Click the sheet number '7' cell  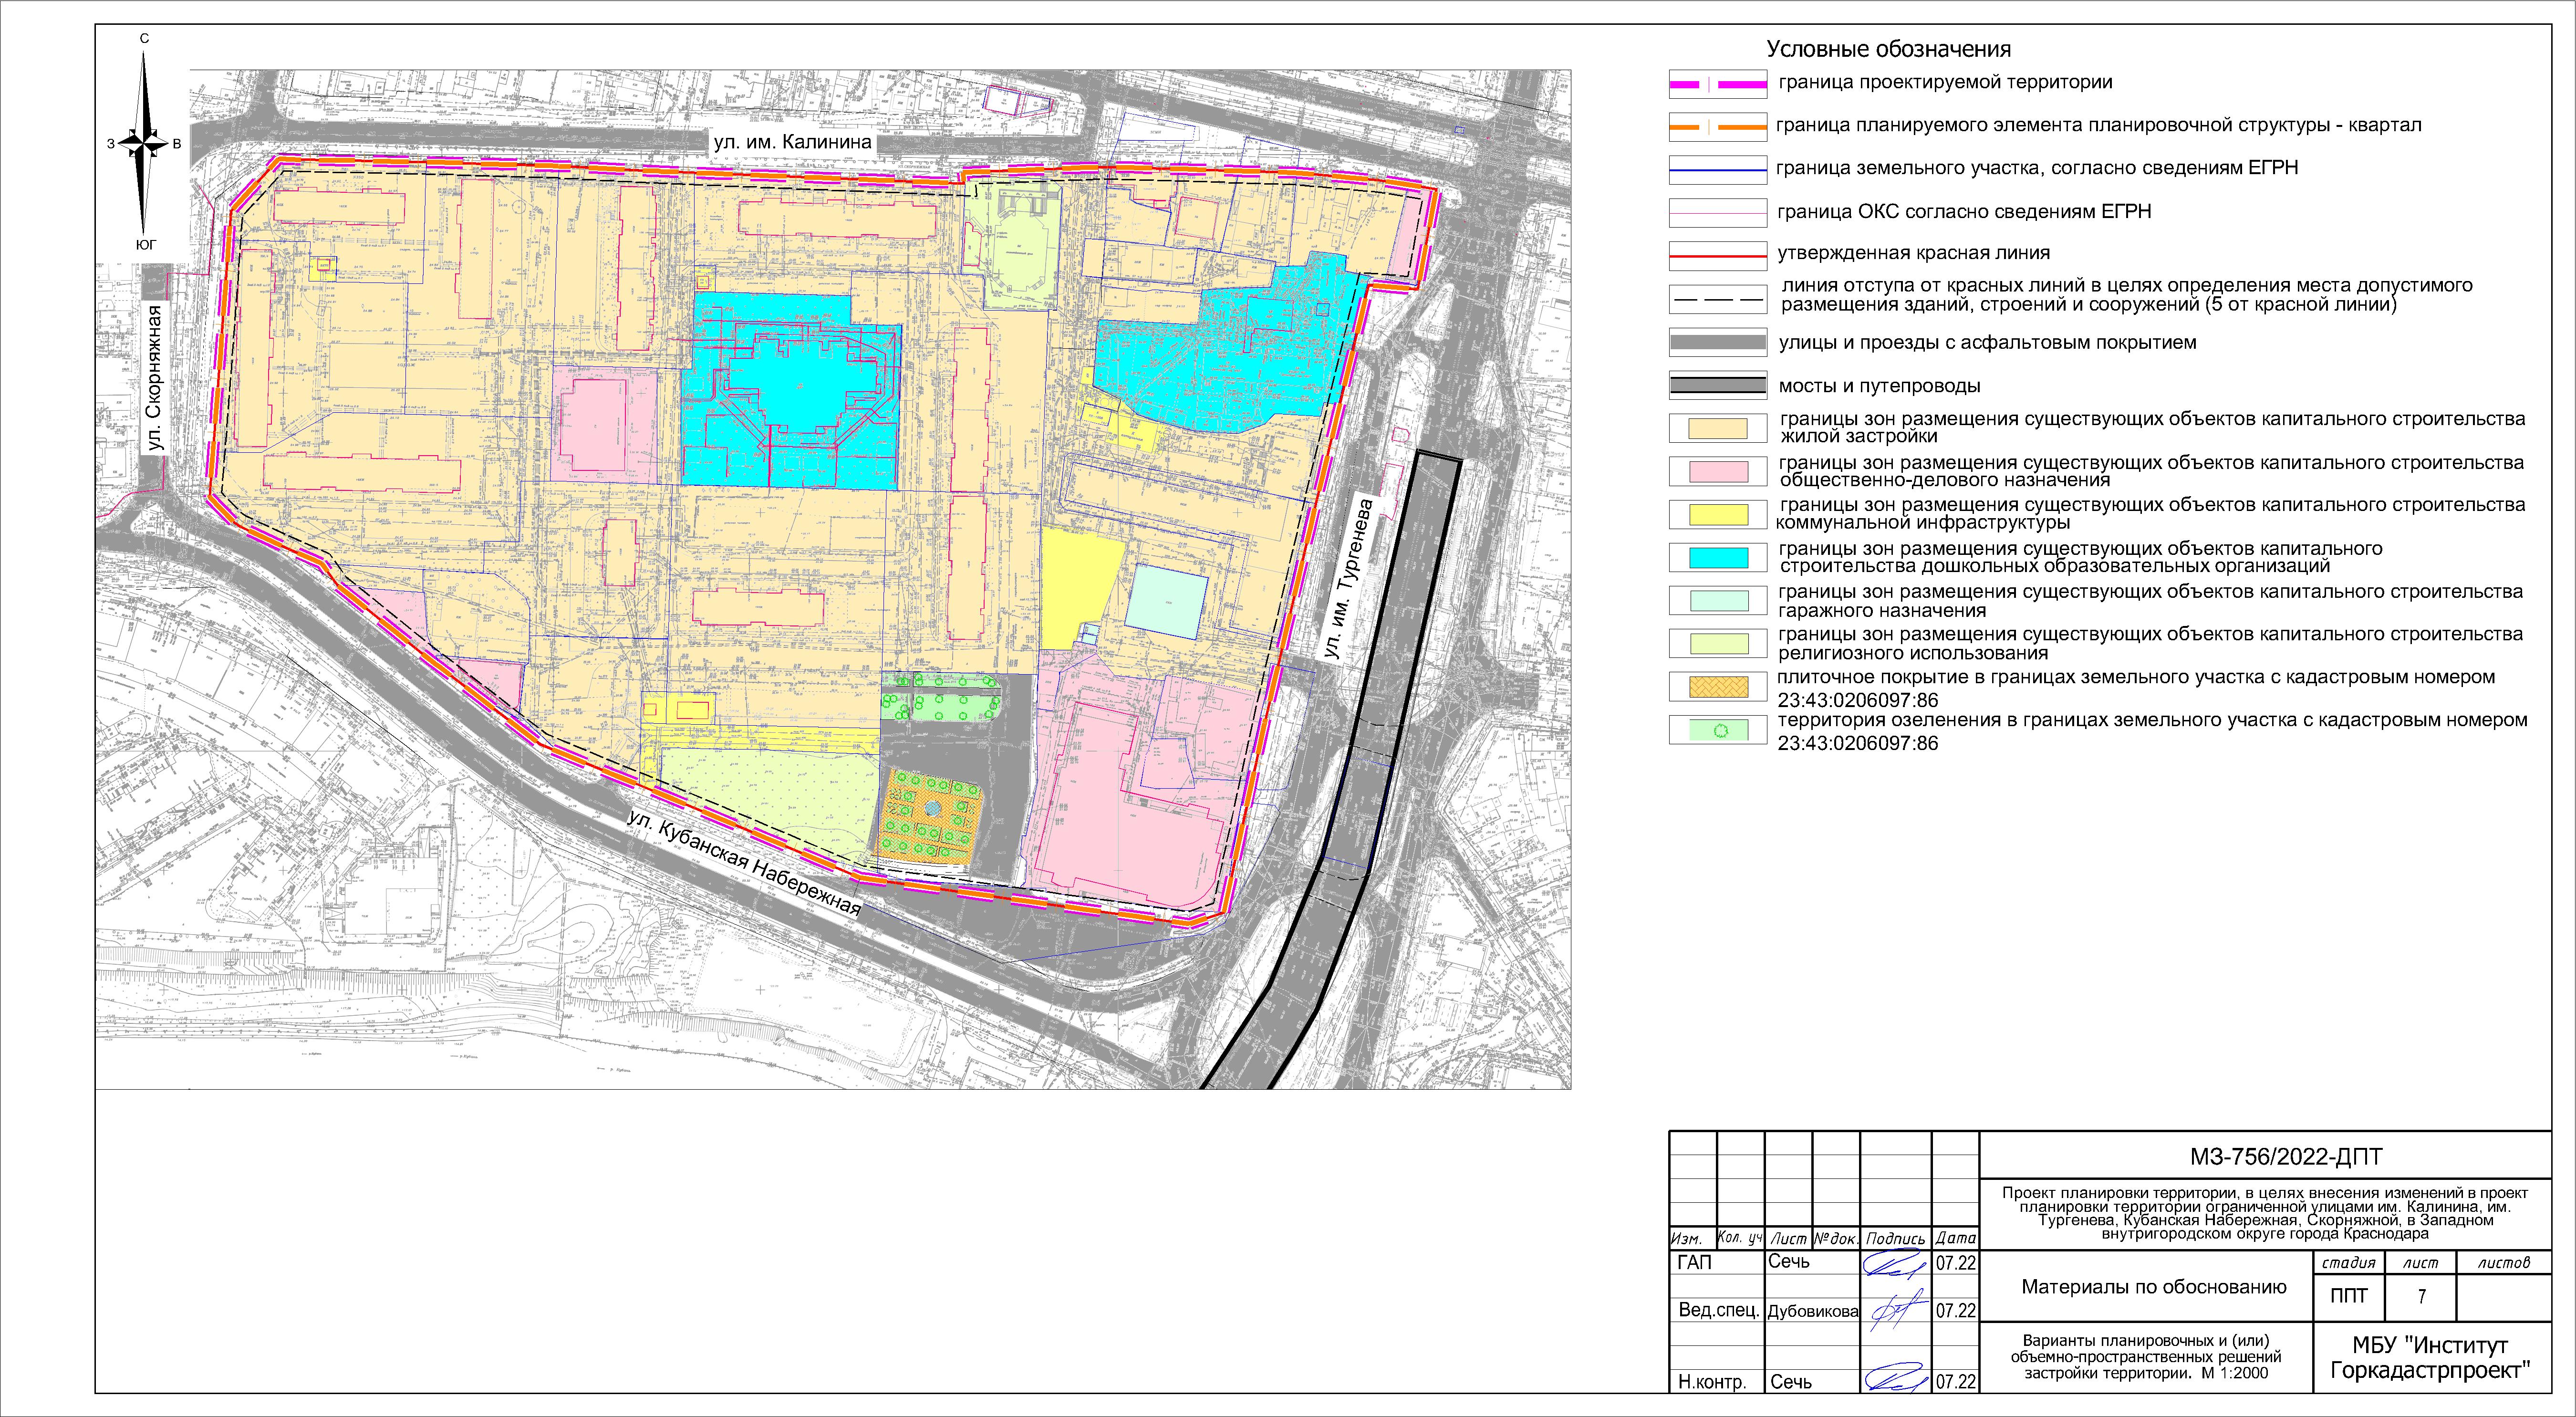point(2421,1296)
